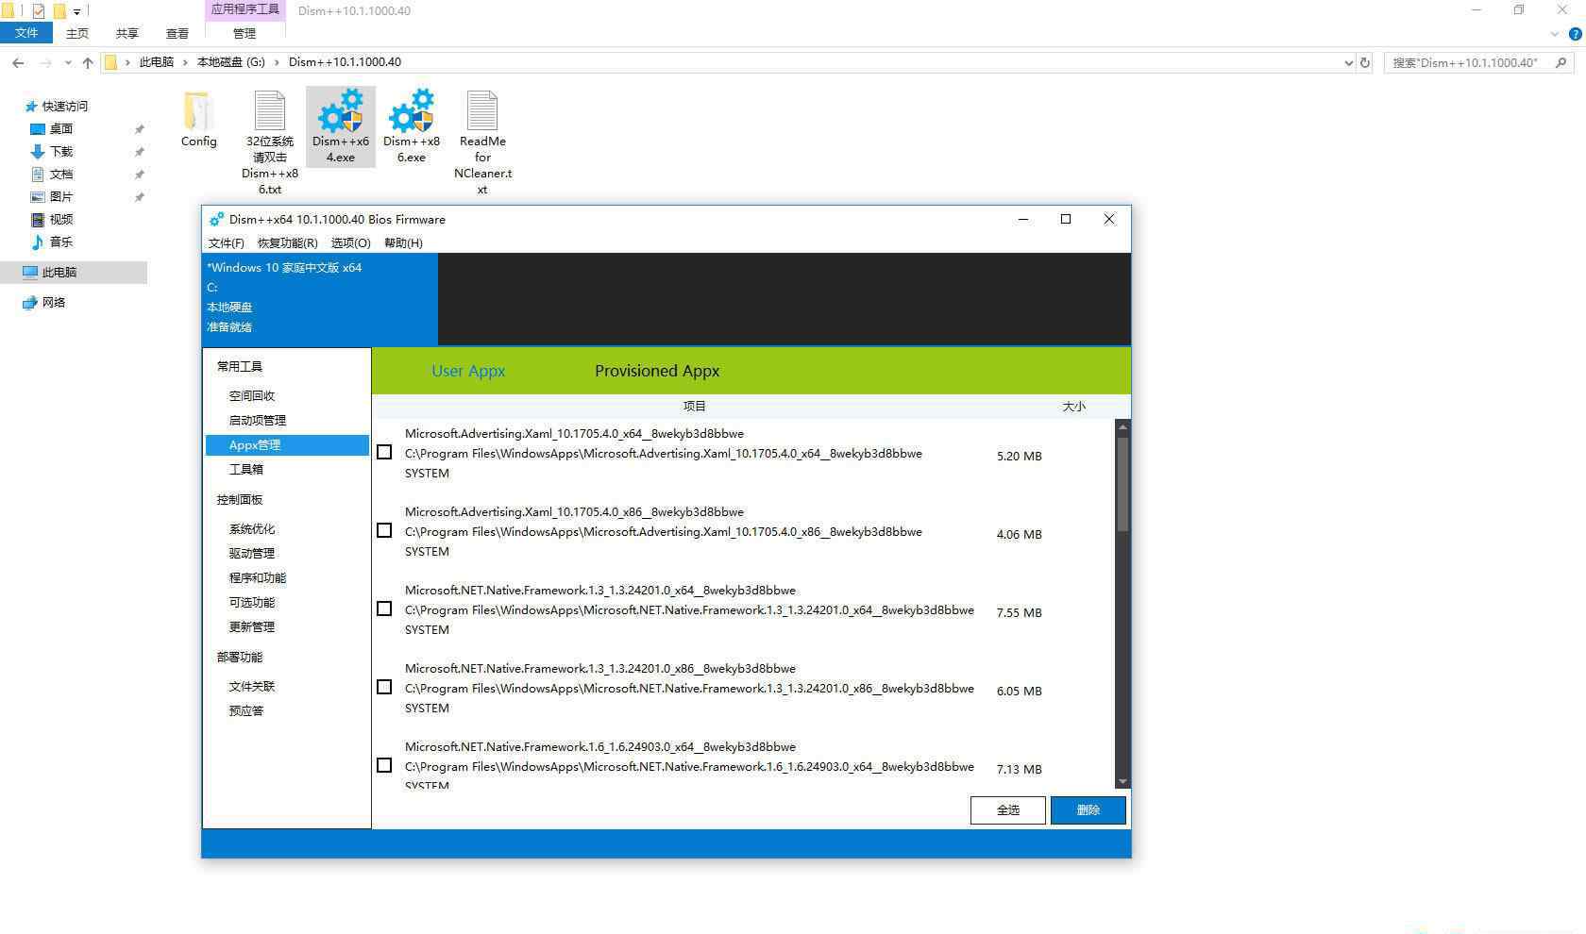Open the quick access toolbar customize dropdown
The height and width of the screenshot is (934, 1586).
click(76, 11)
